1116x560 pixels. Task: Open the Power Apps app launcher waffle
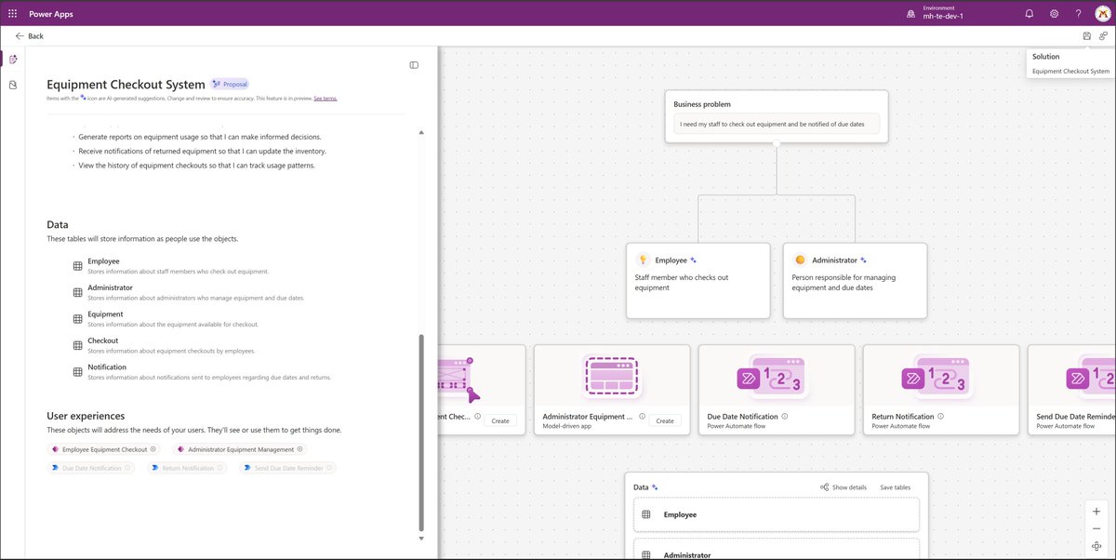13,14
